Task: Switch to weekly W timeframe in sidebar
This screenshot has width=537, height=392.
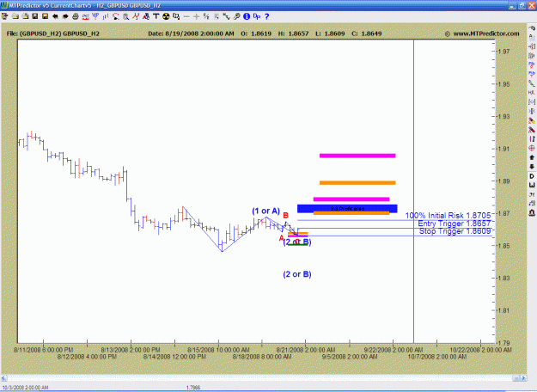Action: [532, 185]
